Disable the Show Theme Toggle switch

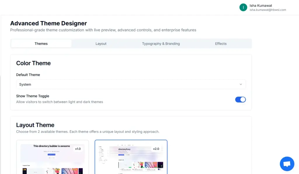pos(240,100)
